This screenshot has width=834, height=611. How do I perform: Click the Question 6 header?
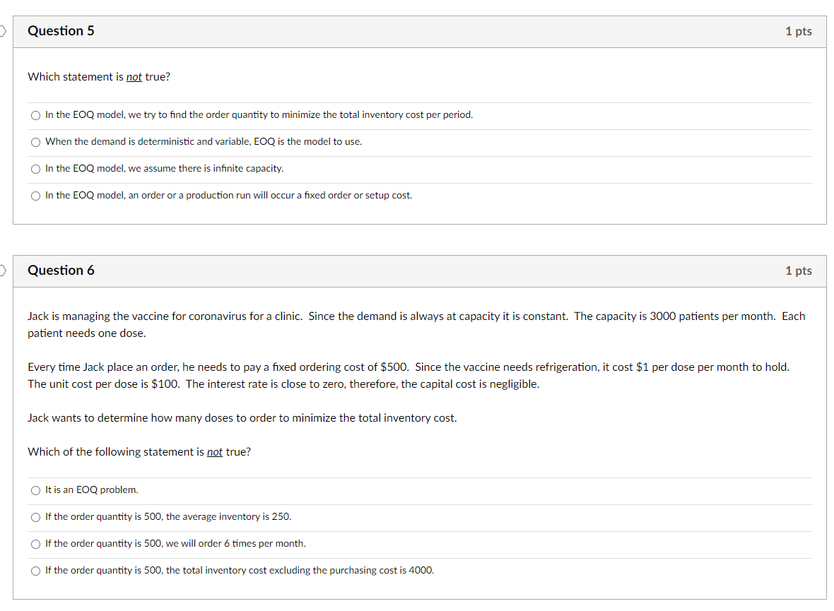(x=61, y=271)
